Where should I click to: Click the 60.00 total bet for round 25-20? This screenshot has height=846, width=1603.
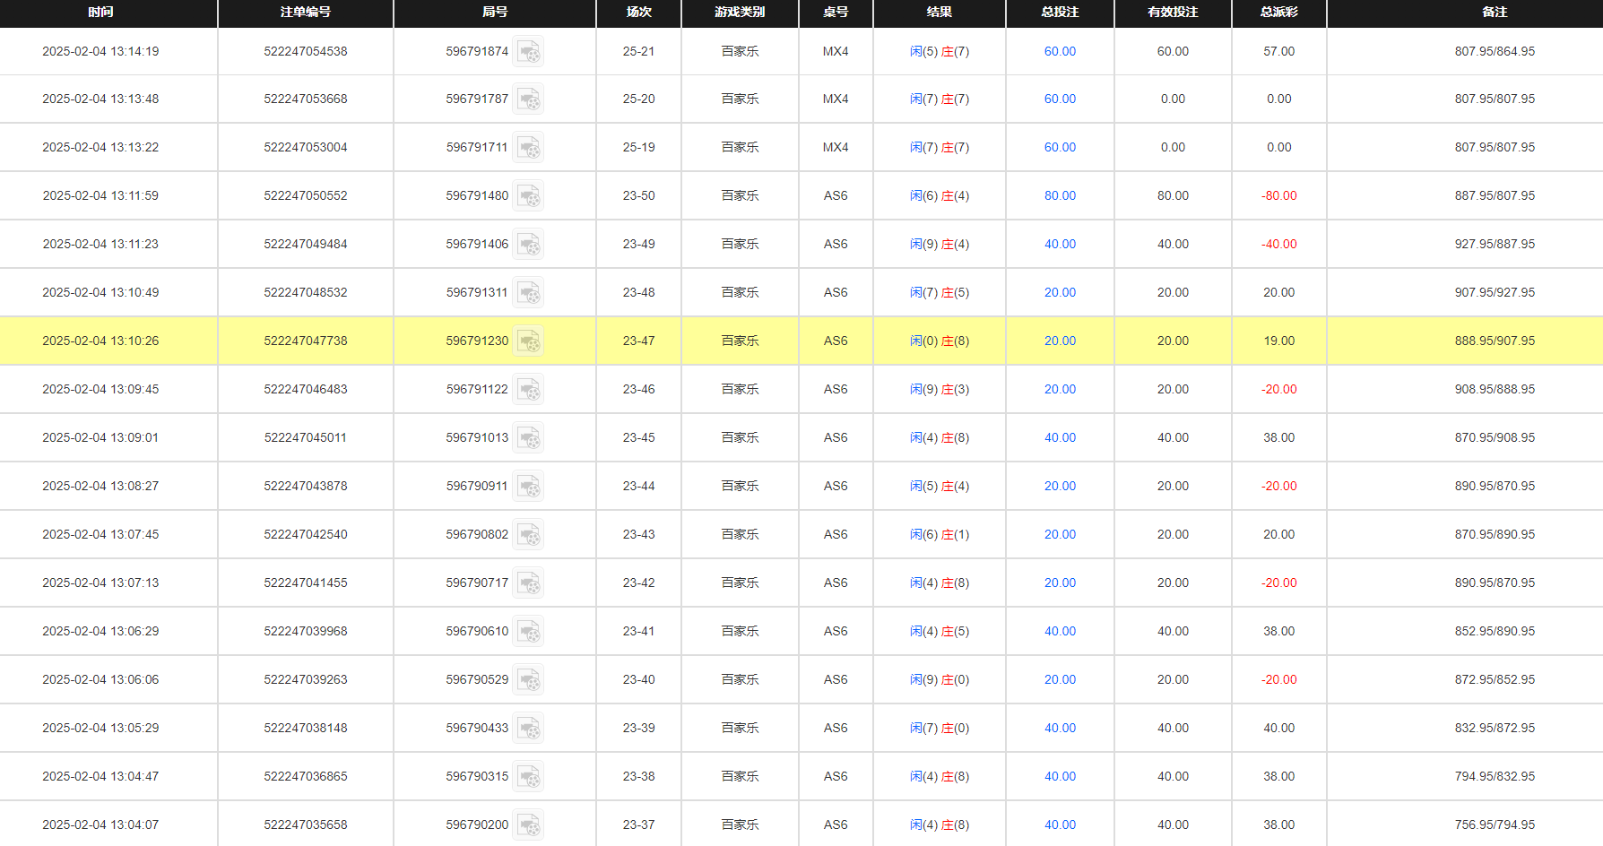click(x=1060, y=99)
